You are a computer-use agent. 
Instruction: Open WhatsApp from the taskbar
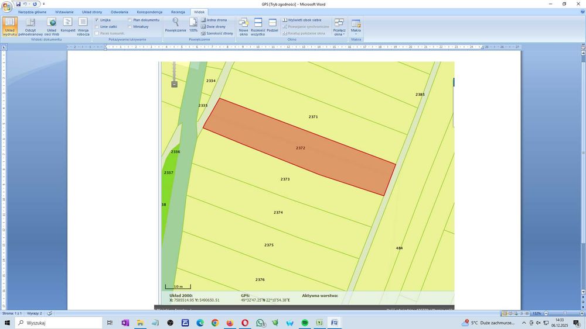[260, 323]
